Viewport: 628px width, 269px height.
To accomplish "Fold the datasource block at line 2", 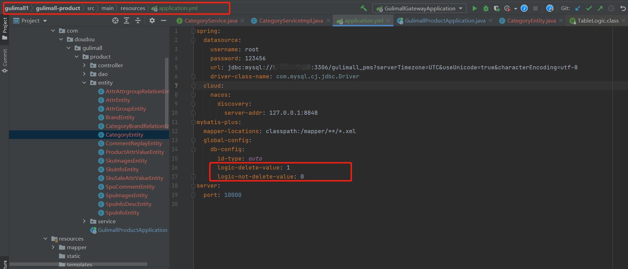I will (193, 40).
